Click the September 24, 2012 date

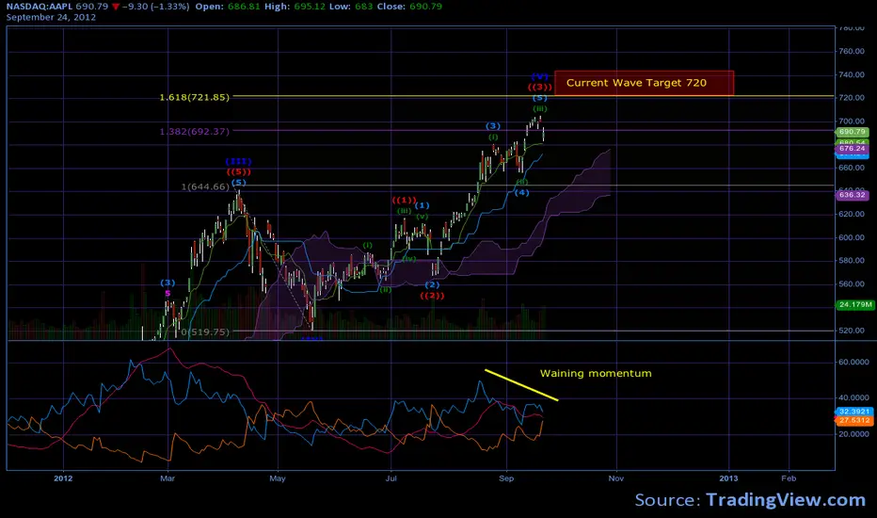[51, 17]
